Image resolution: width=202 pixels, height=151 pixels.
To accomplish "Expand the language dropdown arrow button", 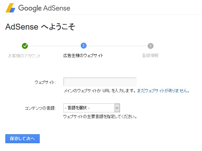I will tap(117, 108).
